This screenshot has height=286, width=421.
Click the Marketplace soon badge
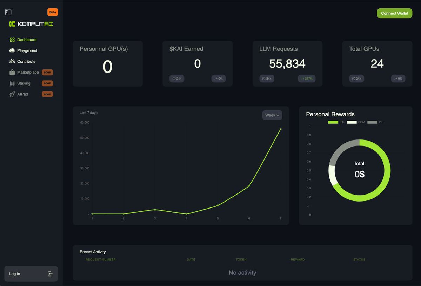(47, 72)
